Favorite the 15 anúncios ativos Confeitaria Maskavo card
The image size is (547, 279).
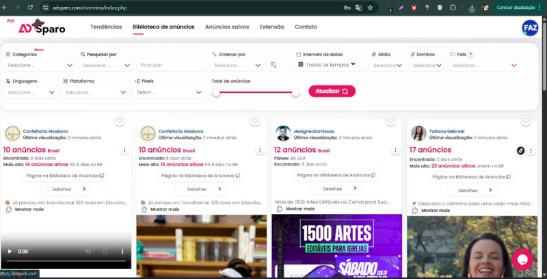[255, 121]
